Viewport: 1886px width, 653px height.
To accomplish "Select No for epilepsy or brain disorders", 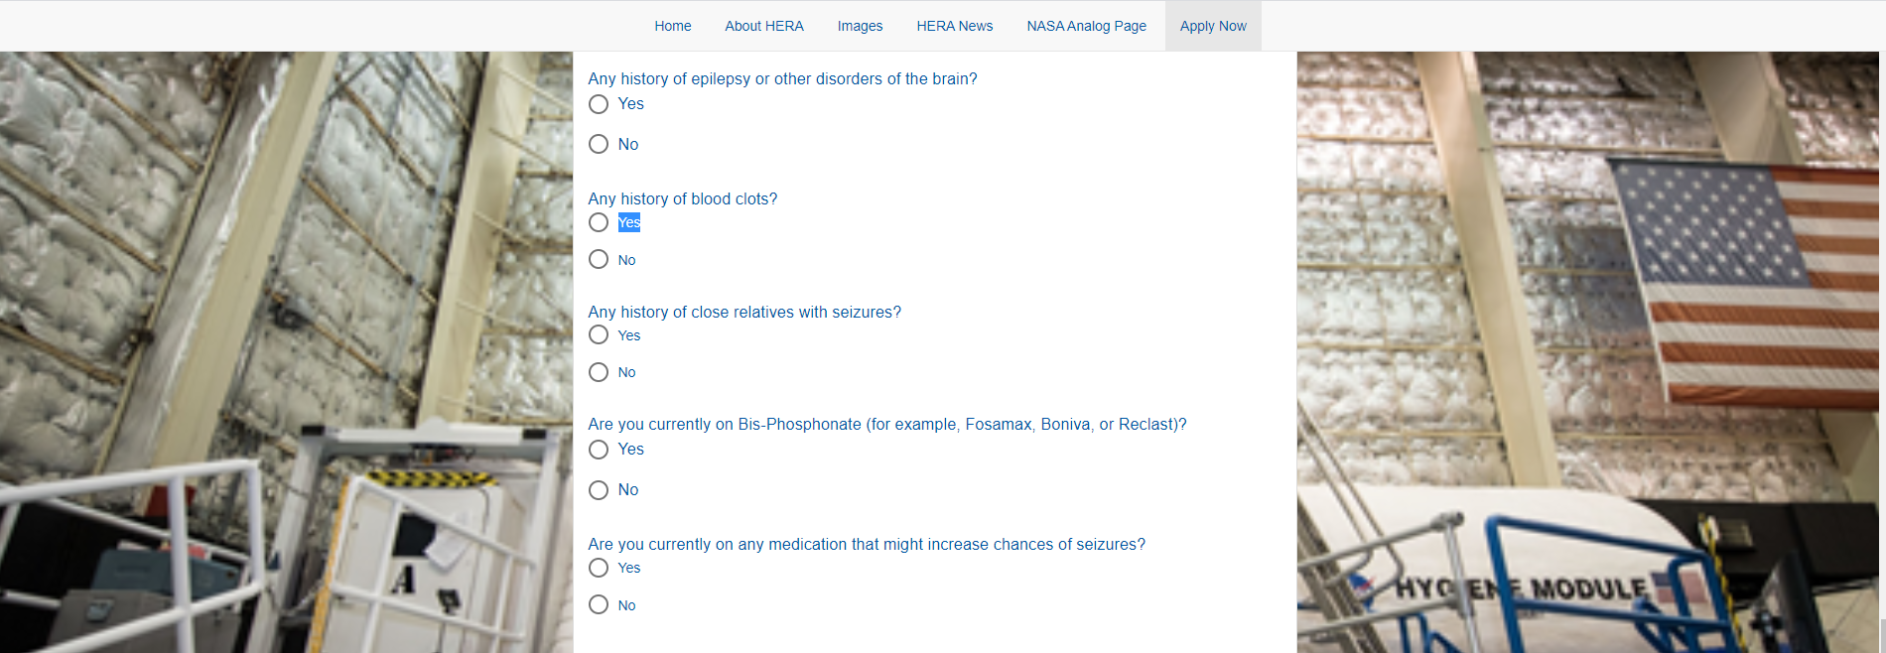I will 599,144.
